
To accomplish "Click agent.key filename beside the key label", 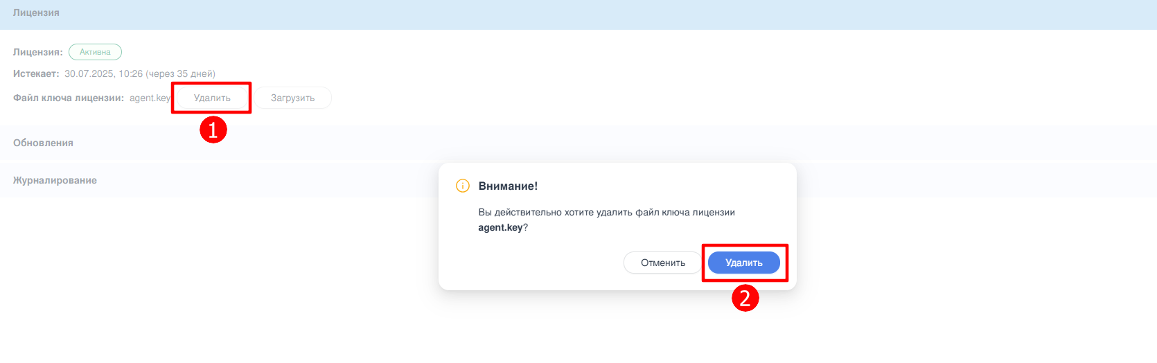I will (149, 98).
